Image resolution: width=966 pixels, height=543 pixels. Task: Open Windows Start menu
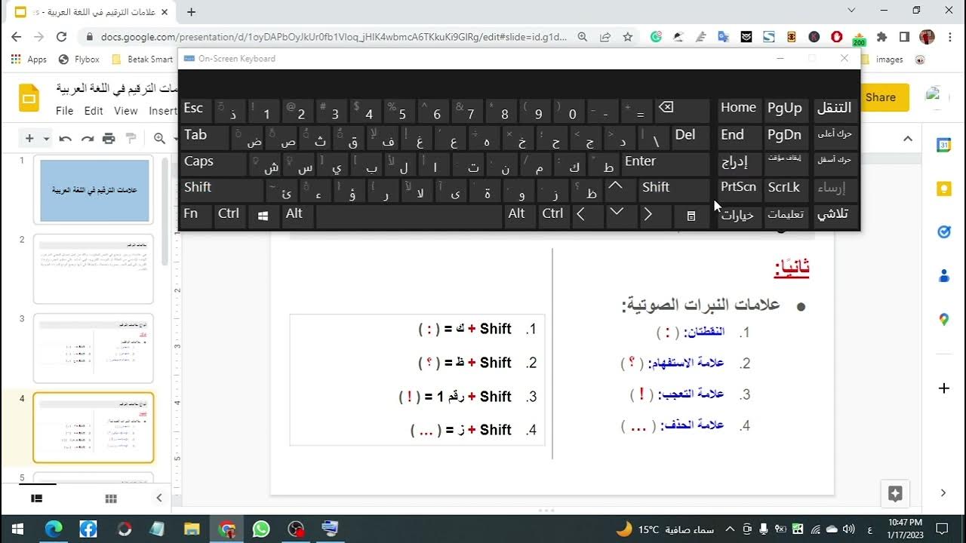pyautogui.click(x=17, y=529)
